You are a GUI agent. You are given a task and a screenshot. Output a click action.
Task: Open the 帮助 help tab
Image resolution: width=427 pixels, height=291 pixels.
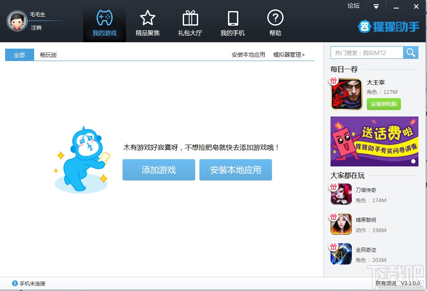click(275, 23)
